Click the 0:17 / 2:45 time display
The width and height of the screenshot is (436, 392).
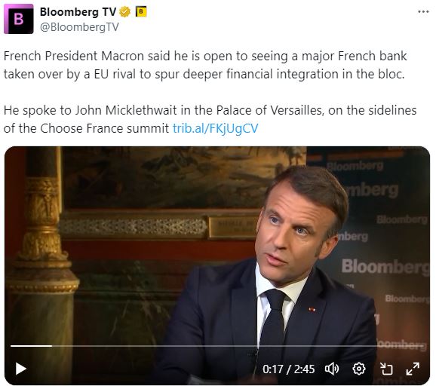tap(288, 369)
